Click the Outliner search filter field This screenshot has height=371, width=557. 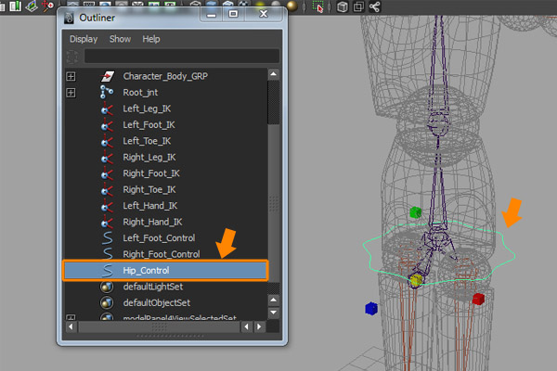point(181,56)
